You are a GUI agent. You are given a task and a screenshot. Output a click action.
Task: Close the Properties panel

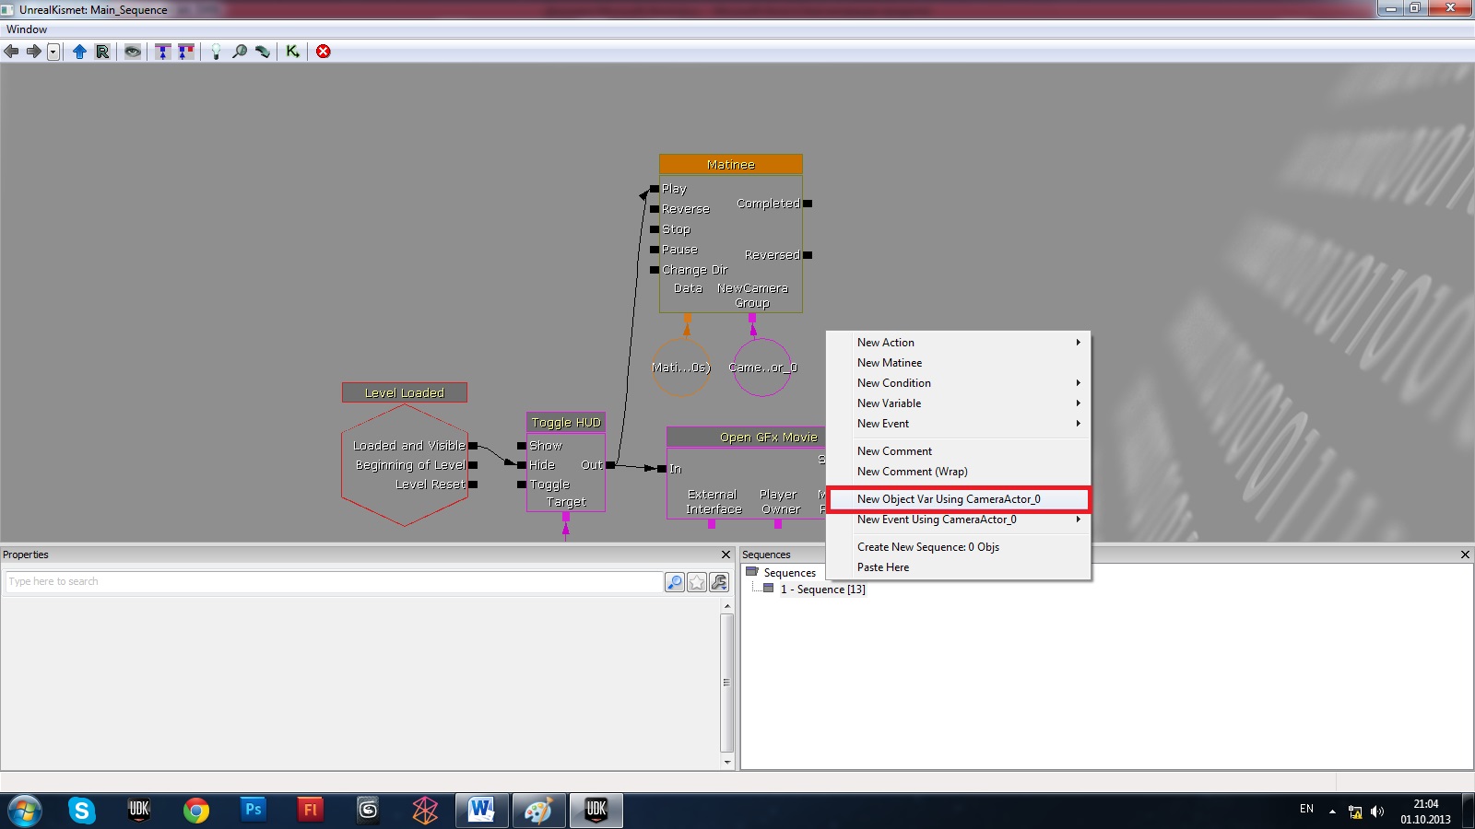pos(726,555)
